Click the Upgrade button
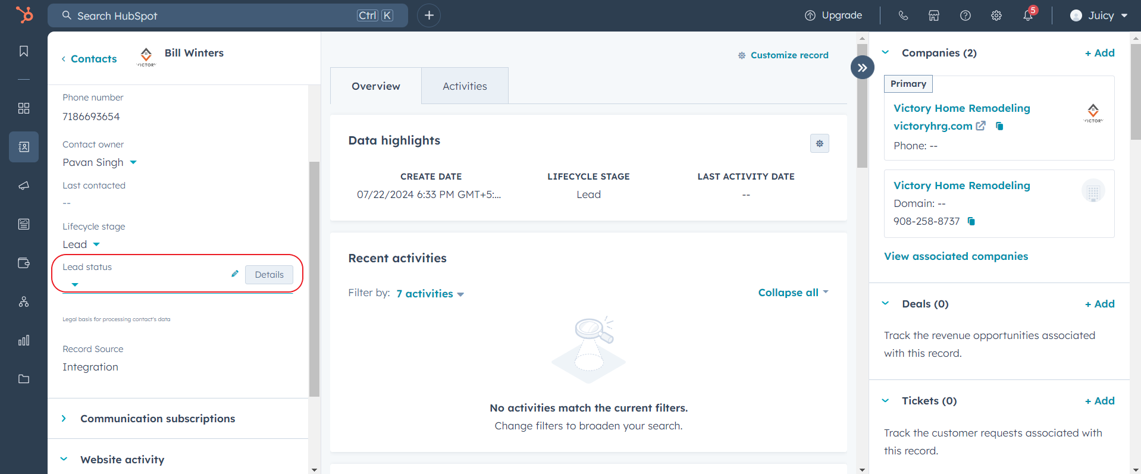1141x474 pixels. pos(833,15)
